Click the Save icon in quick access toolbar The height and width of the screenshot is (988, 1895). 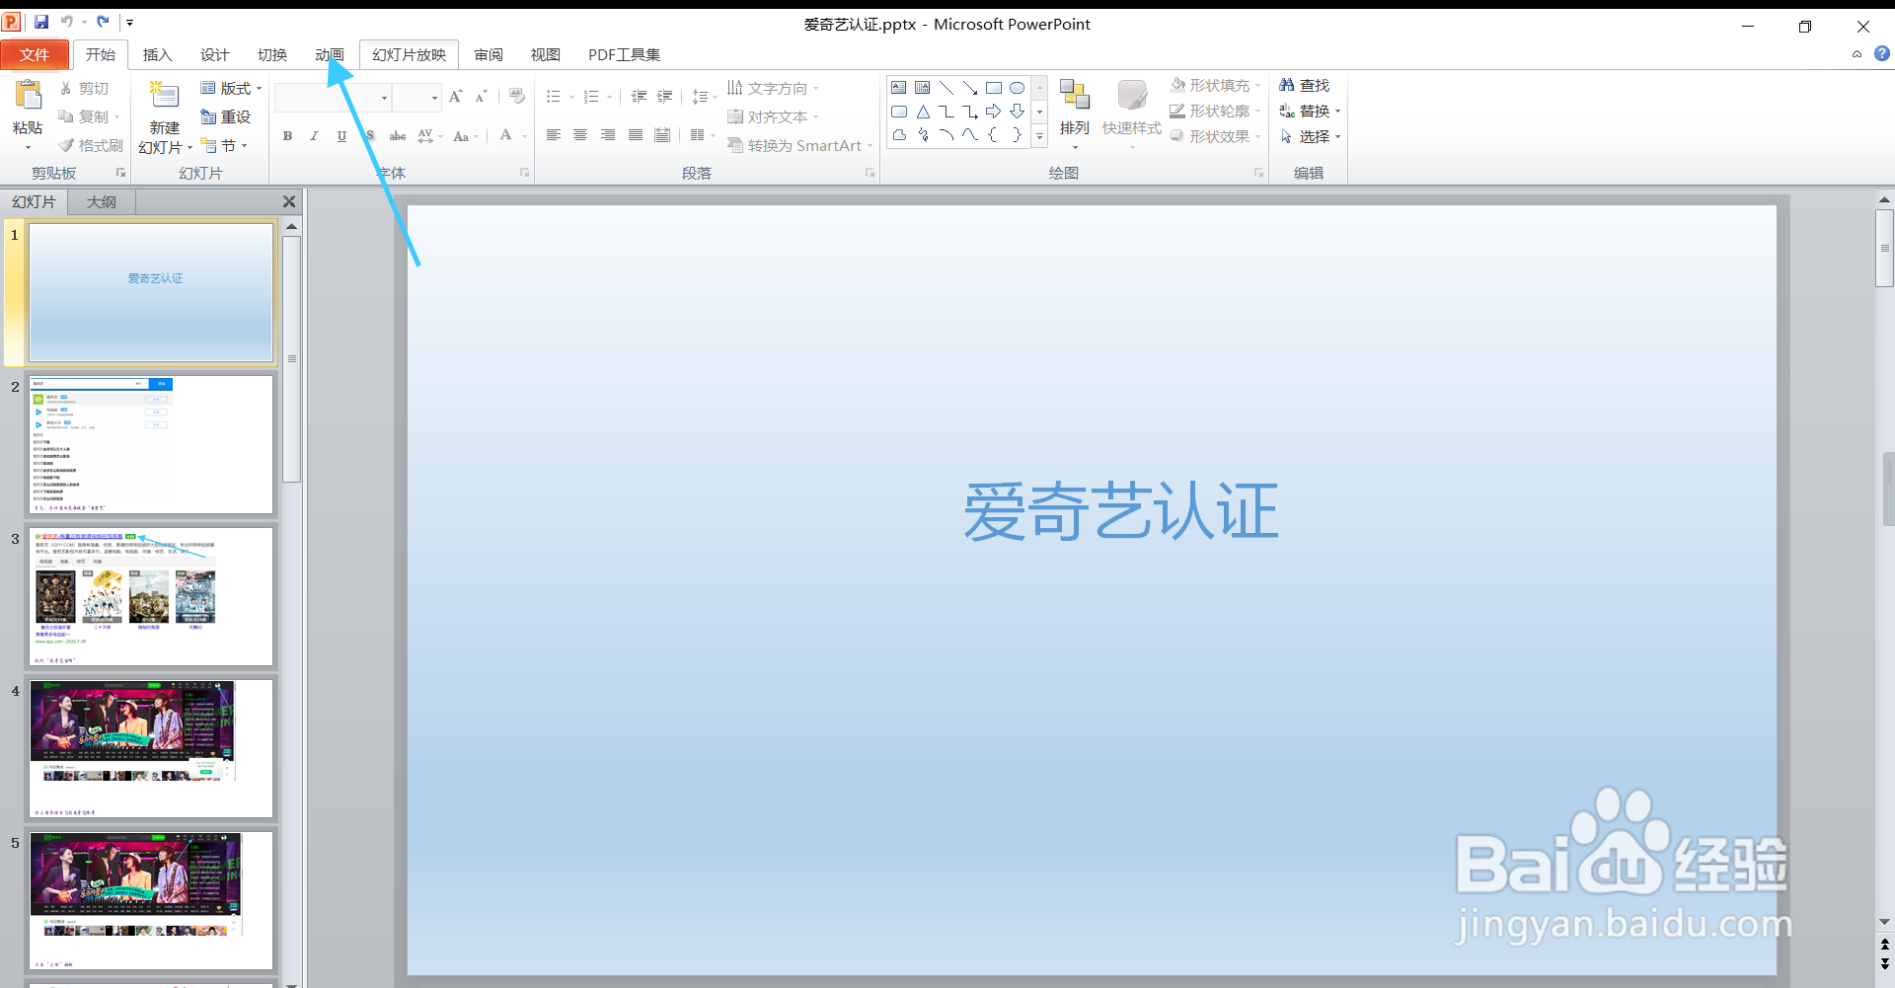click(x=41, y=22)
